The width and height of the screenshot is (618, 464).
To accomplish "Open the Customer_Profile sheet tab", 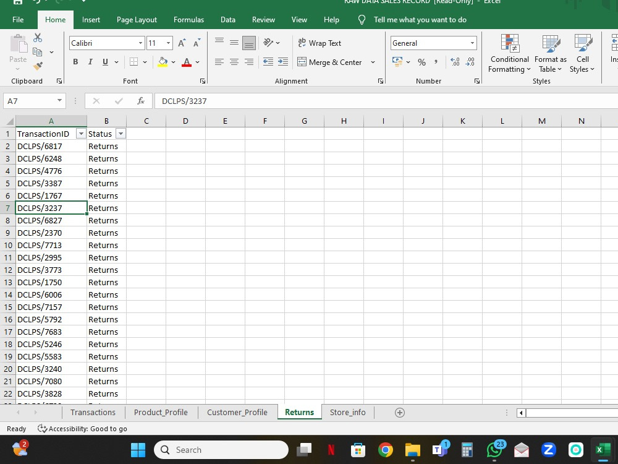I will click(x=237, y=412).
